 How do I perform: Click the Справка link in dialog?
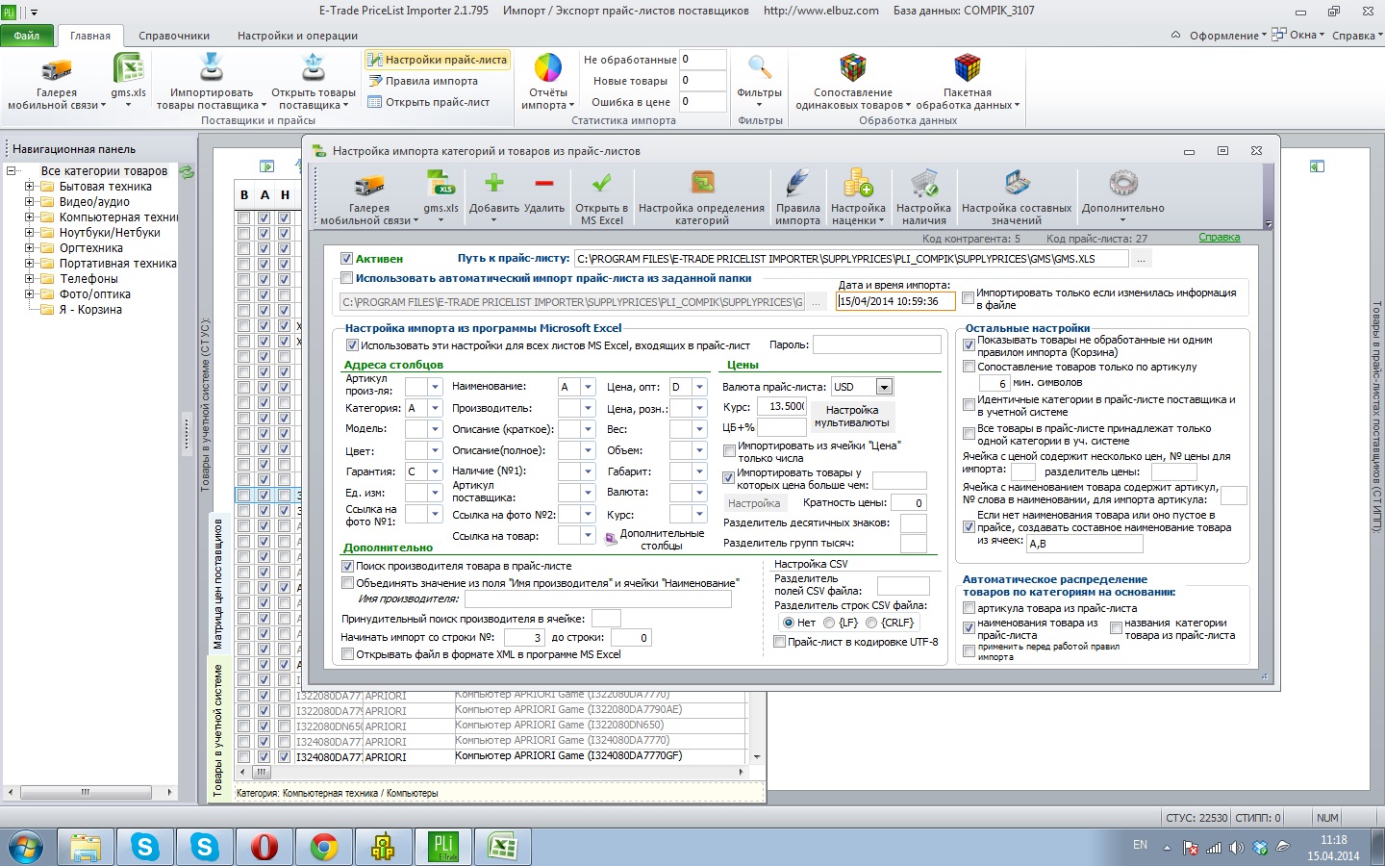point(1220,238)
